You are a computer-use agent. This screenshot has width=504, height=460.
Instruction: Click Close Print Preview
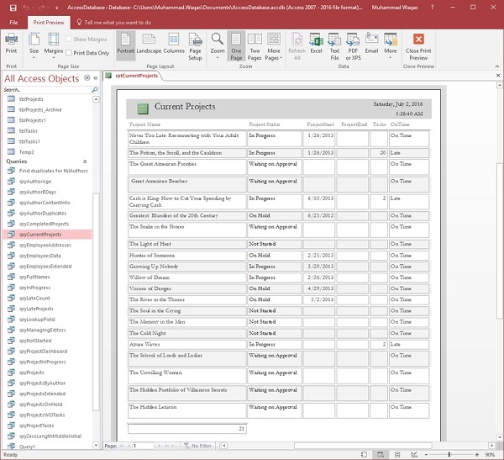click(417, 43)
